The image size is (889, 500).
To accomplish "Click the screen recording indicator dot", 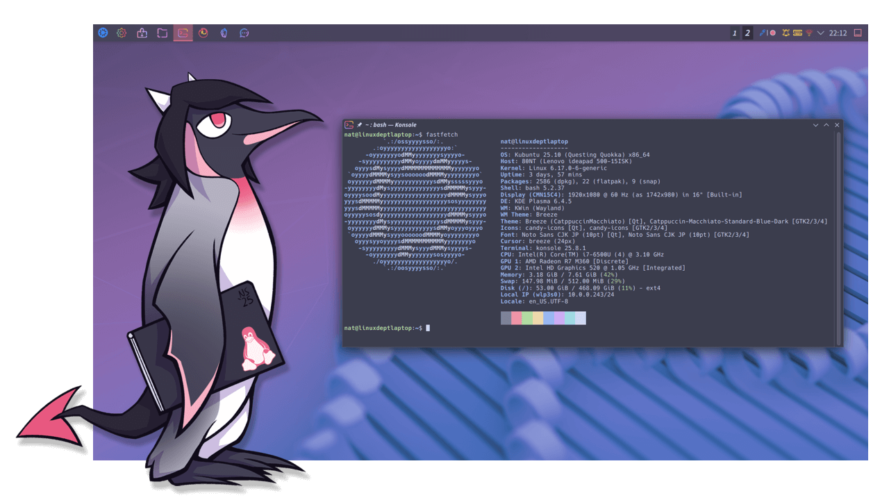I will 772,33.
